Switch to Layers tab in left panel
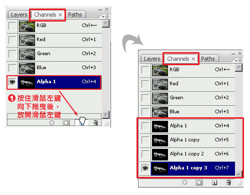 coord(19,15)
